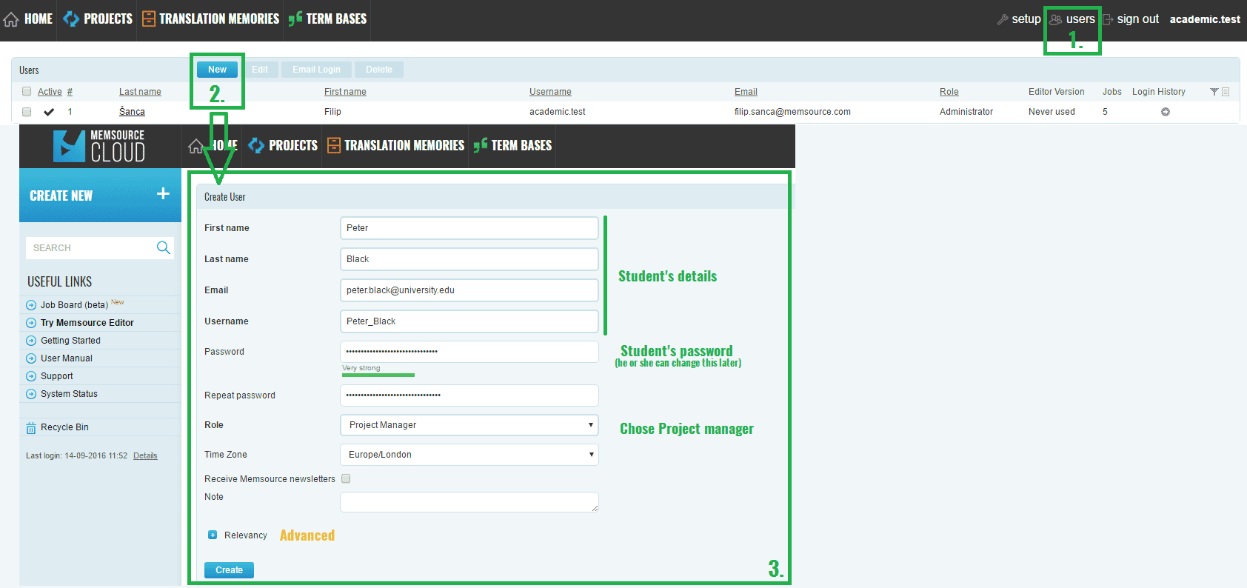Open the Role dropdown showing Project Manager
This screenshot has height=588, width=1247.
469,425
